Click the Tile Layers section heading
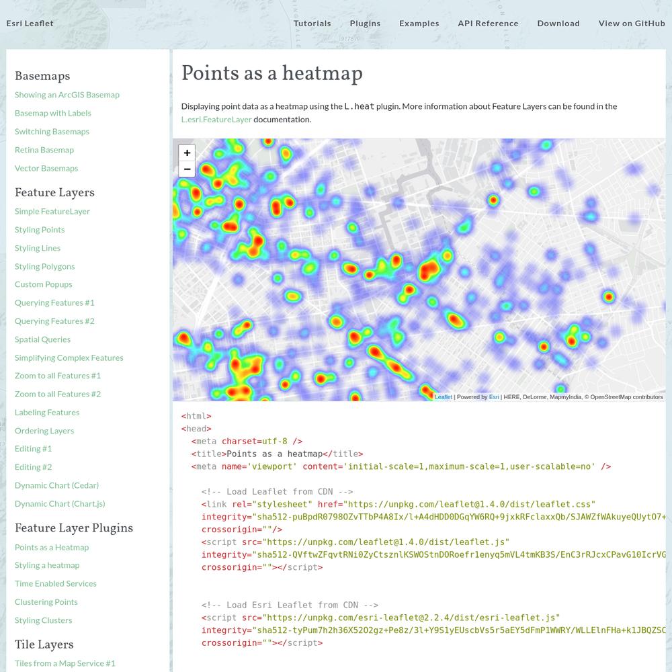This screenshot has height=672, width=672. (44, 644)
